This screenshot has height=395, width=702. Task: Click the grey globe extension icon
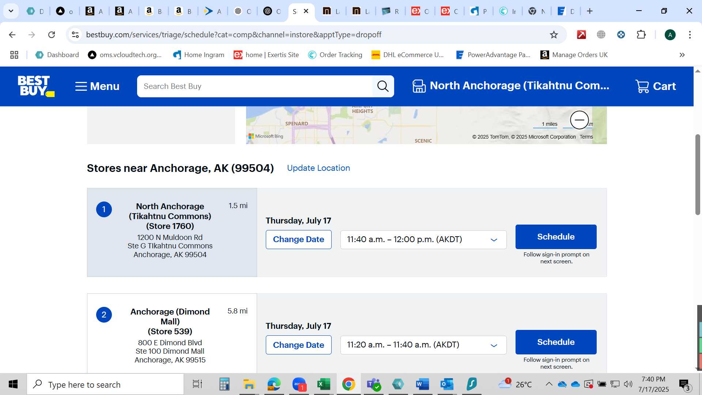click(x=601, y=35)
